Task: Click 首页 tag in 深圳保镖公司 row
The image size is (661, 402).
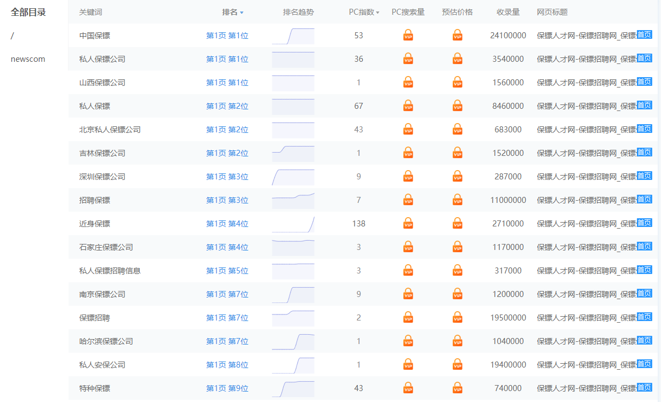Action: [x=644, y=176]
